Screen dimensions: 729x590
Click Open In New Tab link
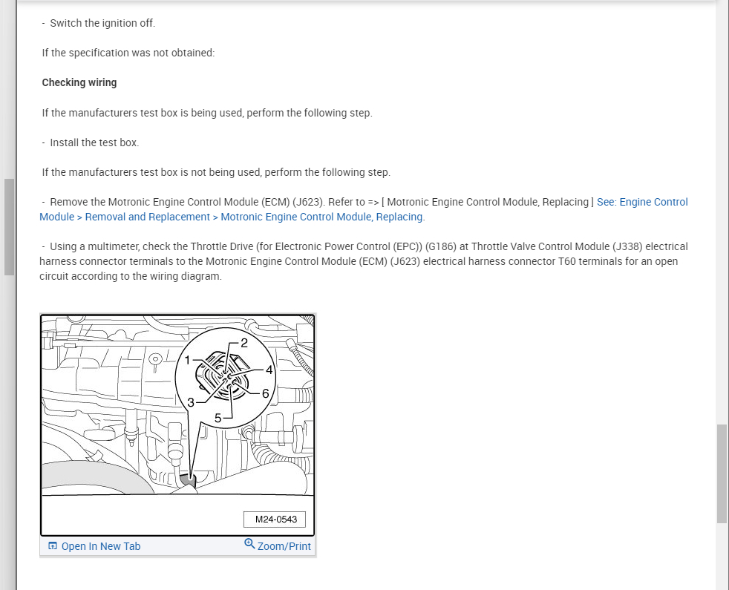pos(101,546)
